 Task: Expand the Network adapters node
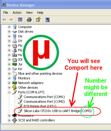(x=9, y=83)
